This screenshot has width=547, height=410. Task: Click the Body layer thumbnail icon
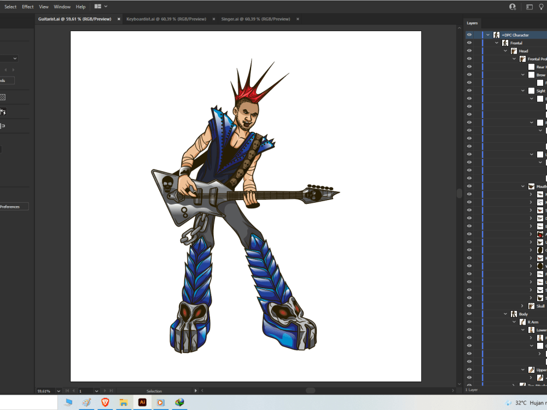[514, 314]
